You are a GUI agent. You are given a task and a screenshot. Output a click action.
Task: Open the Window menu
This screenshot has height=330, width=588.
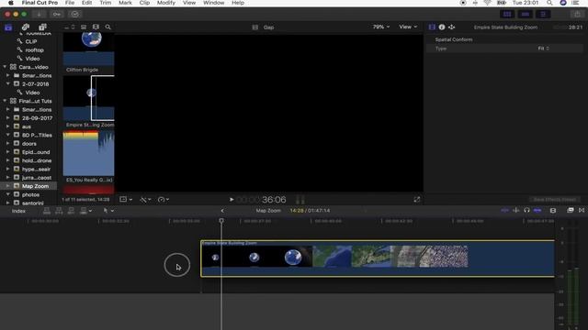click(213, 3)
